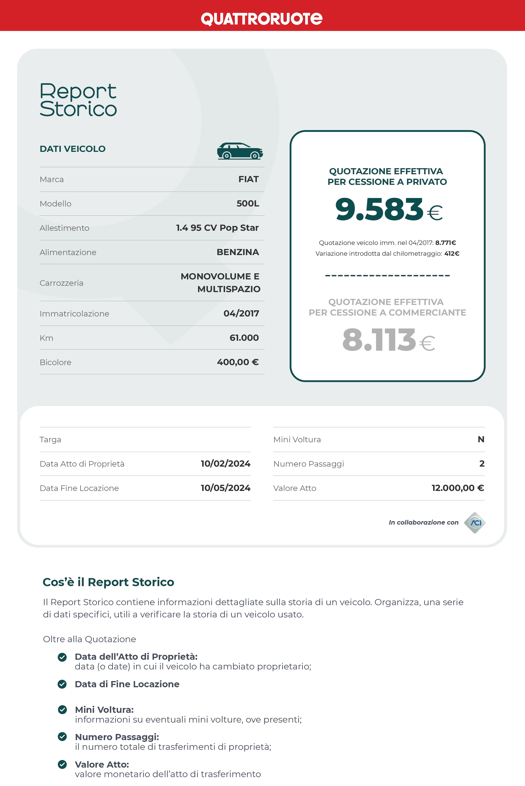The height and width of the screenshot is (786, 525).
Task: Click the Alimentazione label
Action: tap(68, 252)
